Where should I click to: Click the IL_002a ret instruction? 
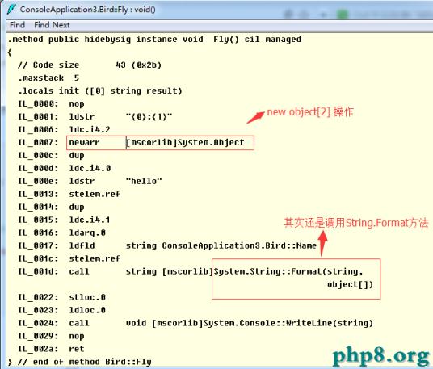[51, 349]
